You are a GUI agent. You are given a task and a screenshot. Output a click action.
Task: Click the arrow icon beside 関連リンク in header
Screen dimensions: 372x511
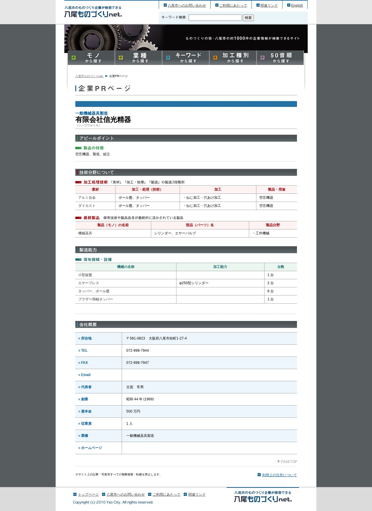point(258,5)
